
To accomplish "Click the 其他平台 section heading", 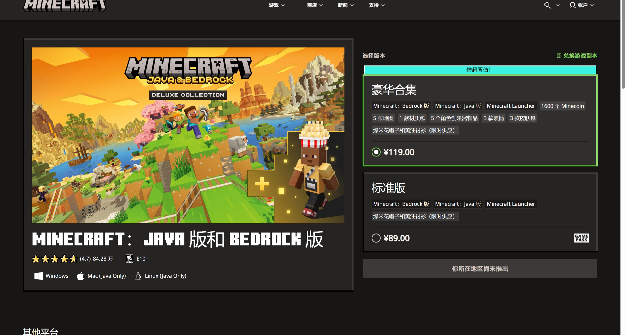I will click(41, 331).
